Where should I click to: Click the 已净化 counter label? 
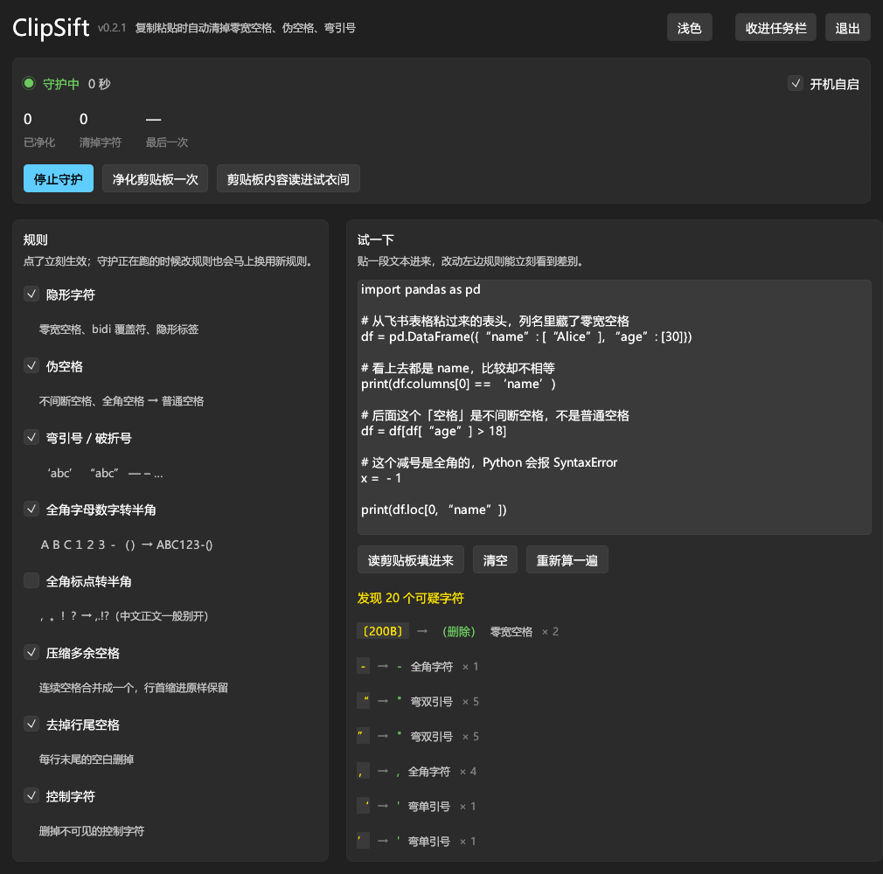click(x=39, y=142)
